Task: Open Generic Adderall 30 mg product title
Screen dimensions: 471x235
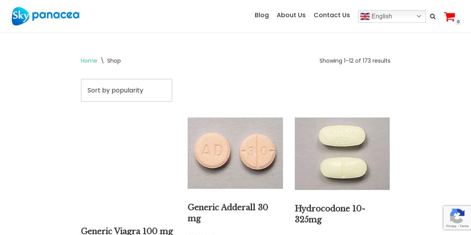Action: tap(228, 213)
